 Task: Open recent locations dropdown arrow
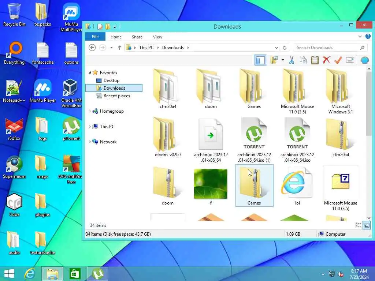point(111,48)
